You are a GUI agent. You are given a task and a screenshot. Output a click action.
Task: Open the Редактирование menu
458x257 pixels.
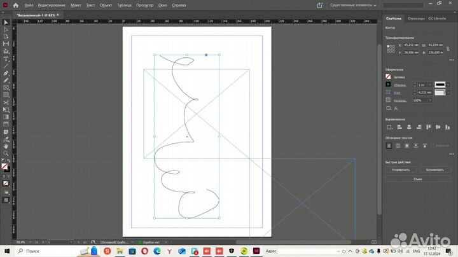[x=52, y=5]
